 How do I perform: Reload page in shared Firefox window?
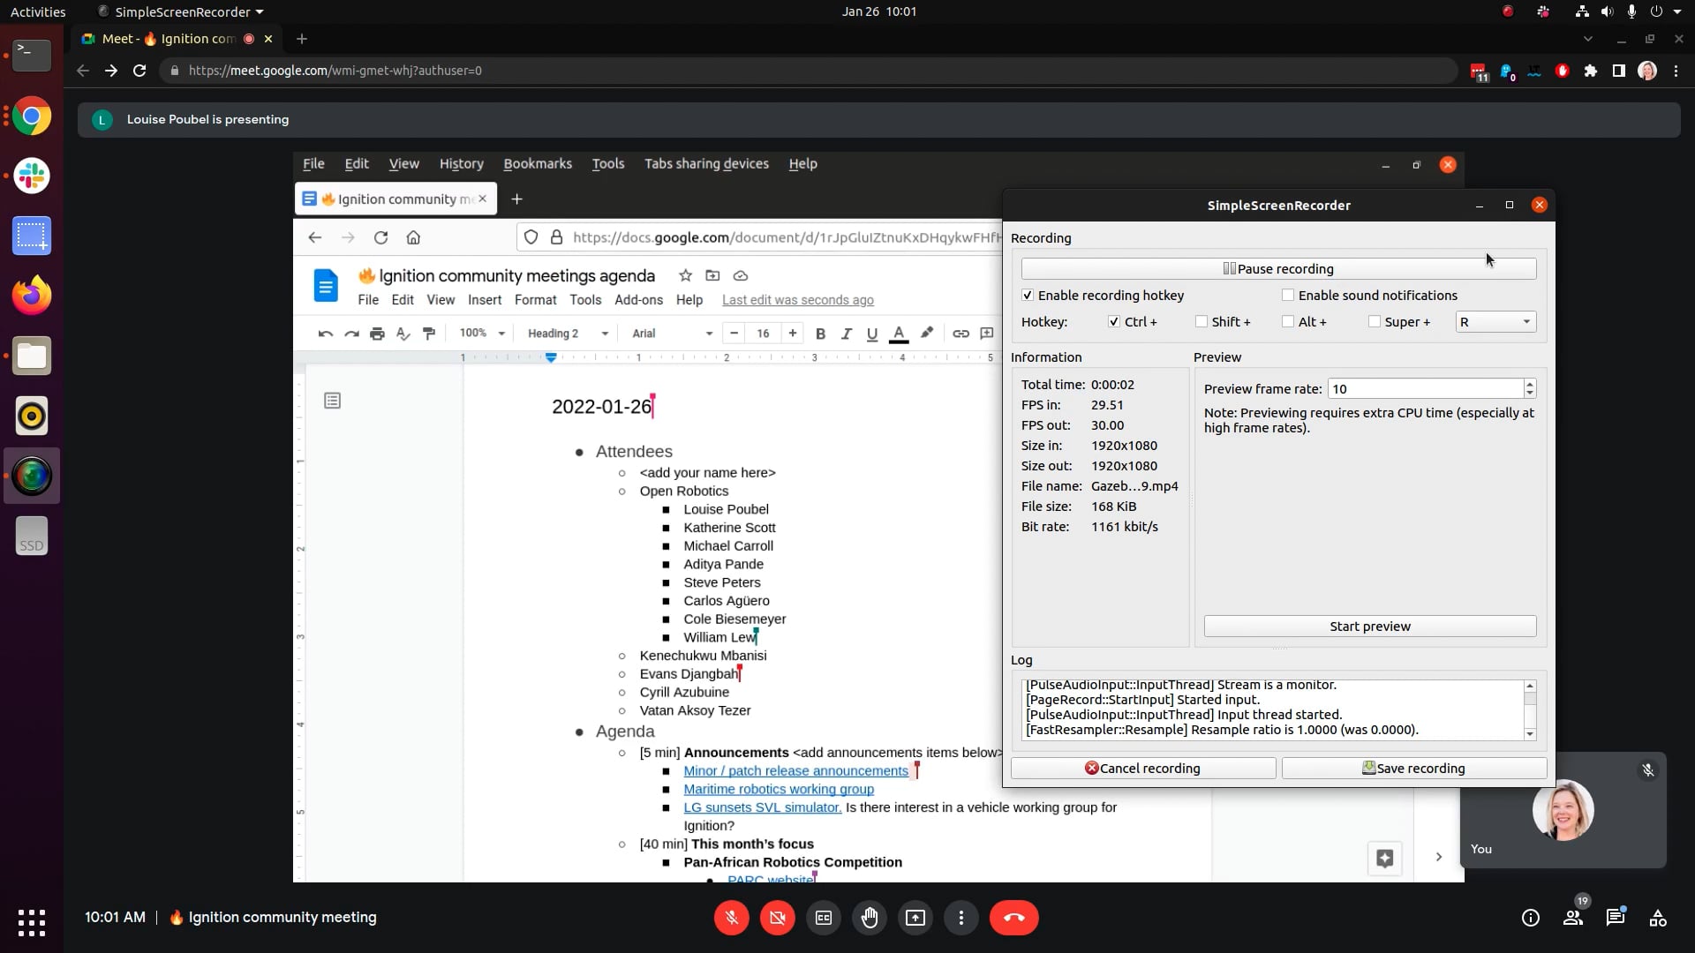point(380,237)
